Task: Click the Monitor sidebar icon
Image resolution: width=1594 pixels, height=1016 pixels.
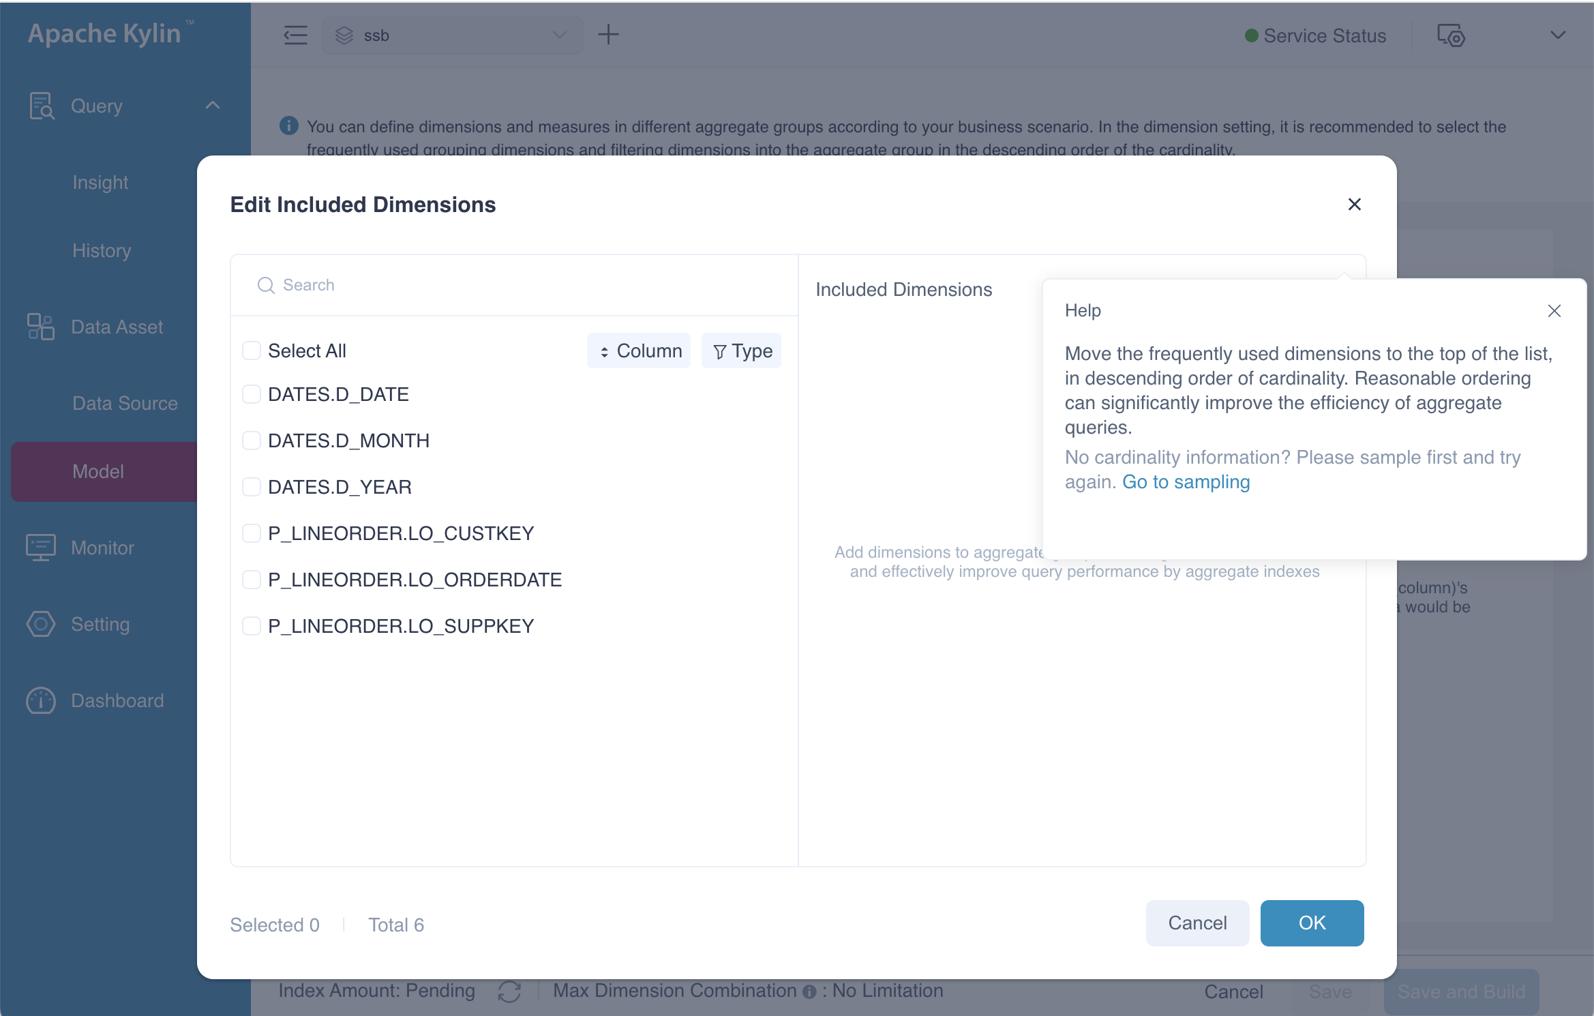Action: click(x=41, y=548)
